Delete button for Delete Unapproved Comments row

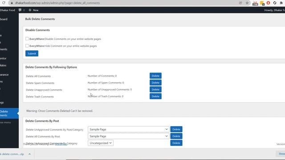(x=155, y=89)
